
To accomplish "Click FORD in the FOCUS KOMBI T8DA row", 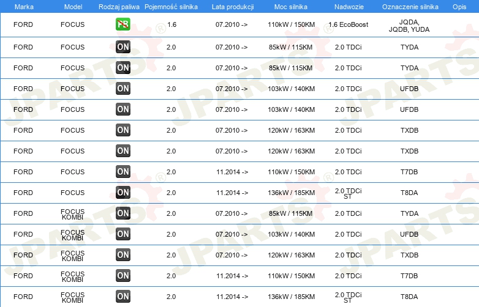I will [x=23, y=297].
